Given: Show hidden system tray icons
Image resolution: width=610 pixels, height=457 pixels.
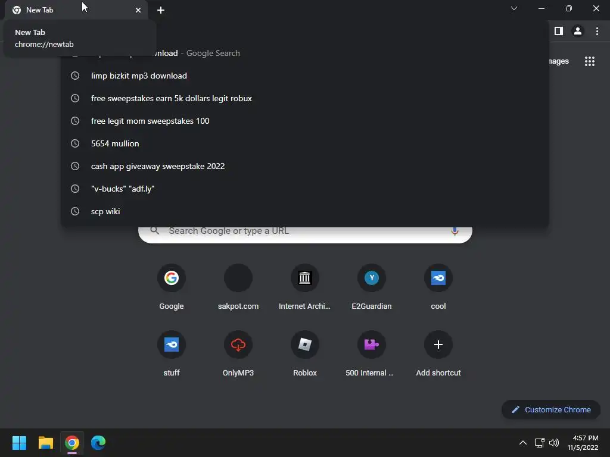Looking at the screenshot, I should coord(523,443).
